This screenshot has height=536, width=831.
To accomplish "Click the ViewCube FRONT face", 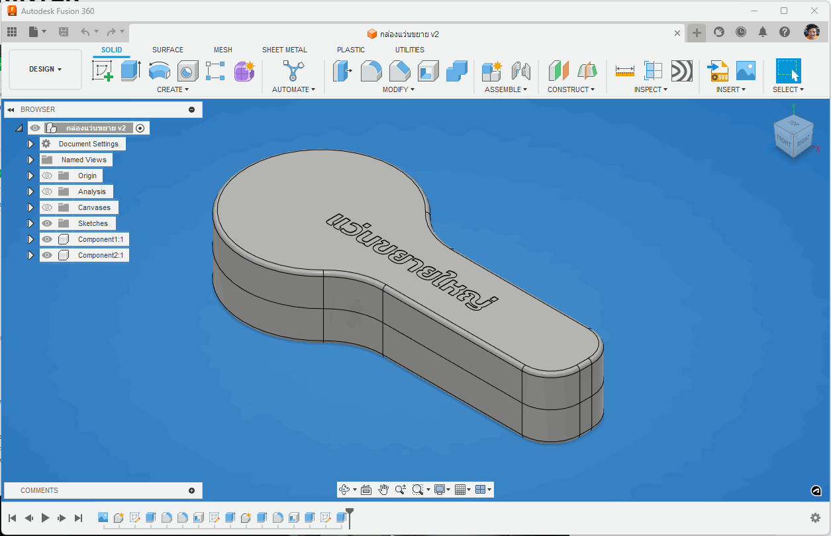I will (784, 140).
